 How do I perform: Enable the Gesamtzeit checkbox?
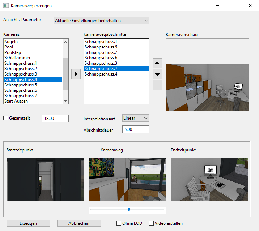pos(5,118)
